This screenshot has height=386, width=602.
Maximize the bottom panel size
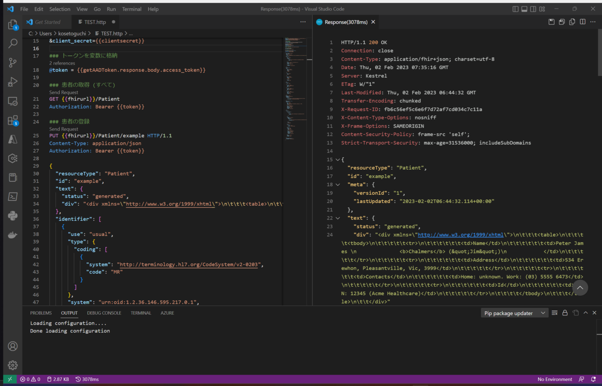[x=585, y=313]
